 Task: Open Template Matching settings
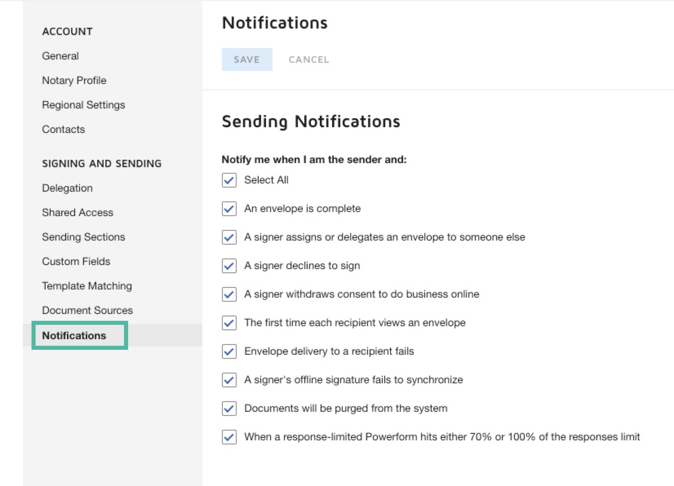tap(87, 286)
